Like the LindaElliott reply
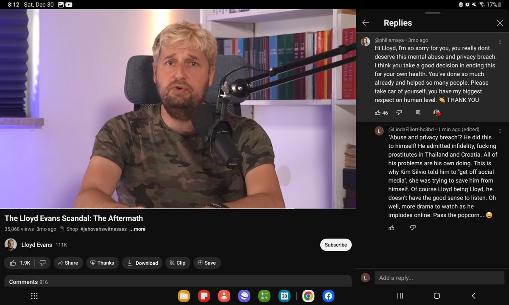This screenshot has height=305, width=509. click(392, 227)
